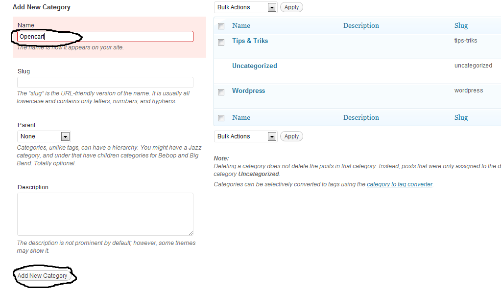Viewport: 501px width, 290px height.
Task: Open the bottom Bulk Actions dropdown
Action: [x=245, y=136]
